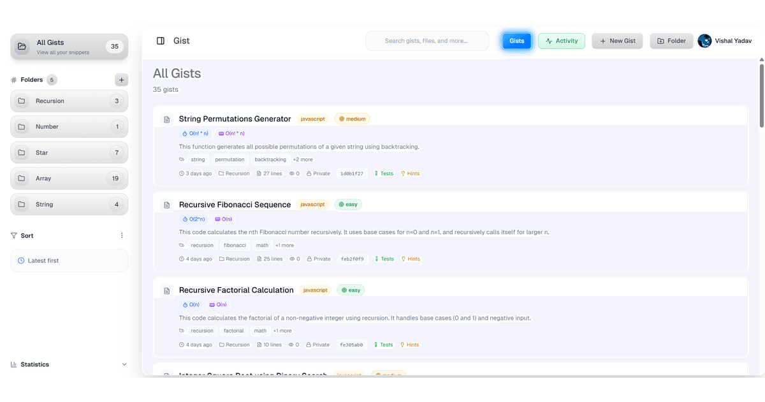This screenshot has height=402, width=765.
Task: Click the Statistics bar chart icon
Action: [14, 364]
